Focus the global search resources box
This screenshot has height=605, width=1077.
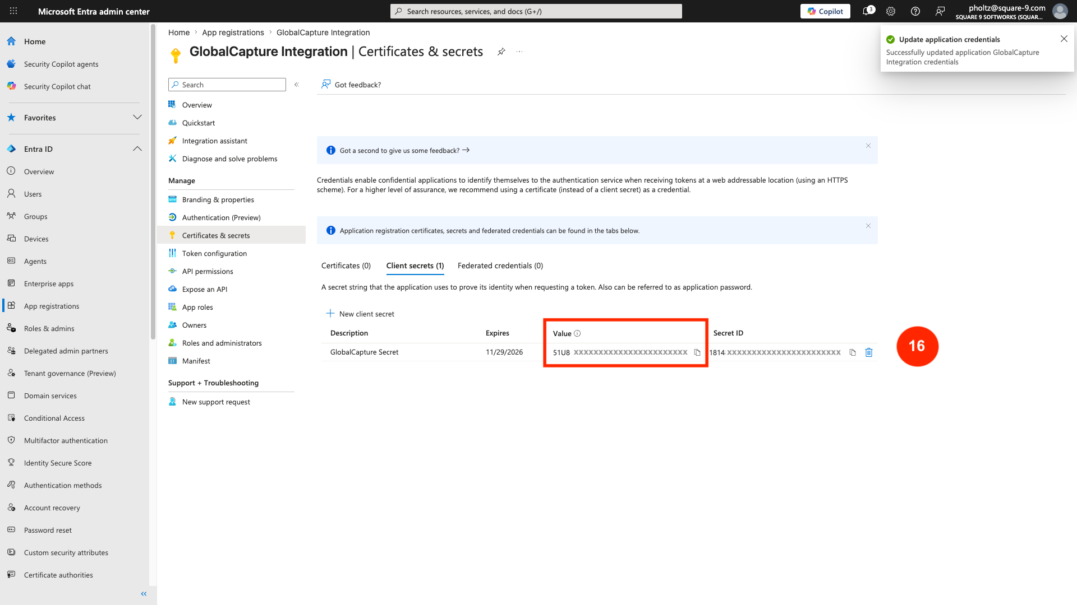coord(536,11)
